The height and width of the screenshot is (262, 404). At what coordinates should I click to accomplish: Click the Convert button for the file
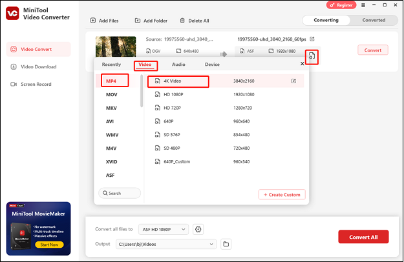(x=373, y=50)
